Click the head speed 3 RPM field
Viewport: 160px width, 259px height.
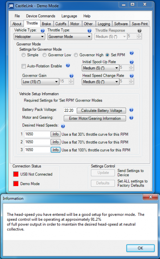click(37, 150)
